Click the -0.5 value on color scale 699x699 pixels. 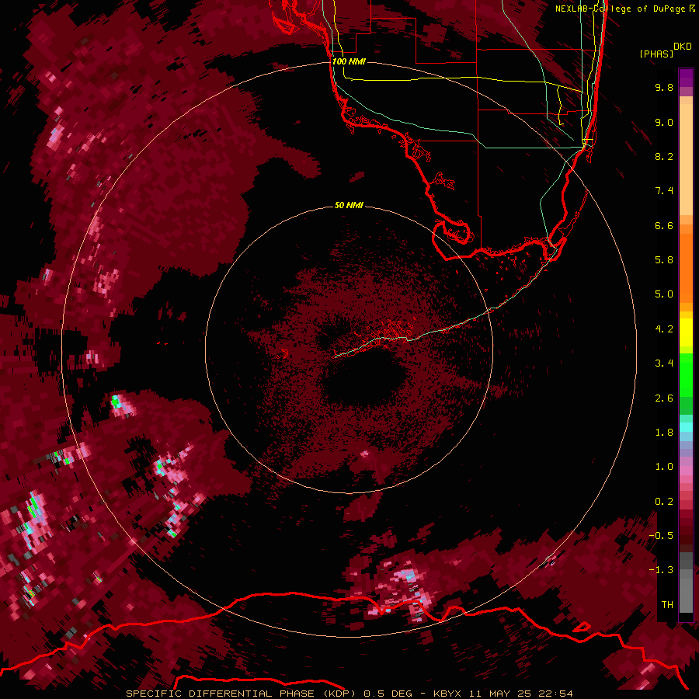[661, 536]
